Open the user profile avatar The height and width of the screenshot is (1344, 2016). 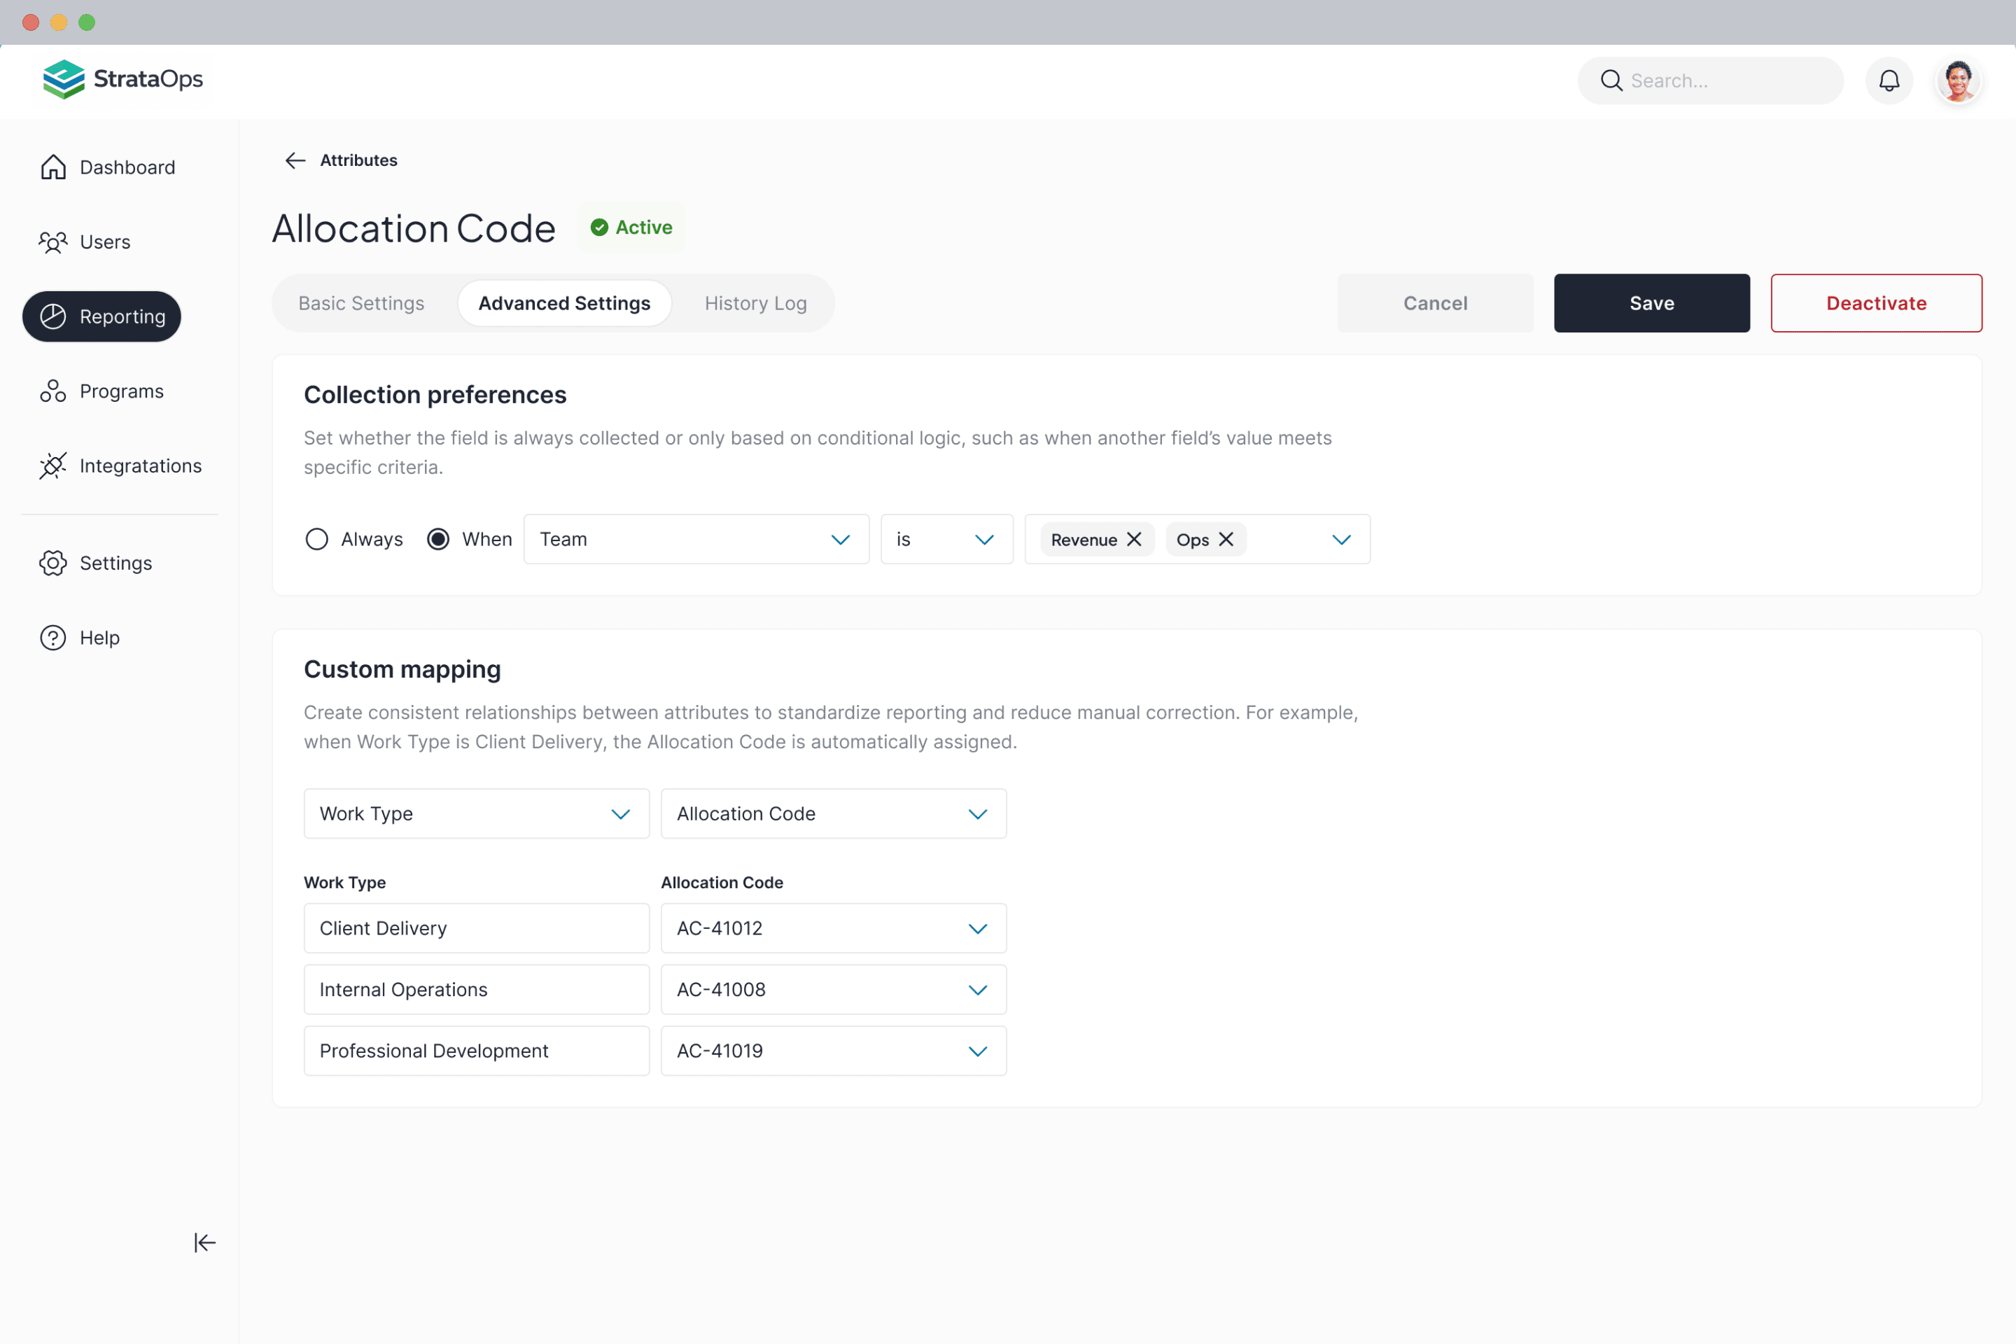pyautogui.click(x=1958, y=80)
